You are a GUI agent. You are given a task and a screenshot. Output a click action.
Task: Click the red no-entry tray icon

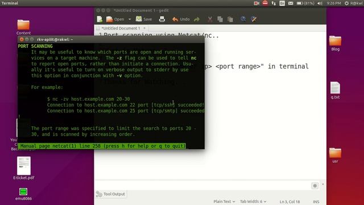point(265,3)
